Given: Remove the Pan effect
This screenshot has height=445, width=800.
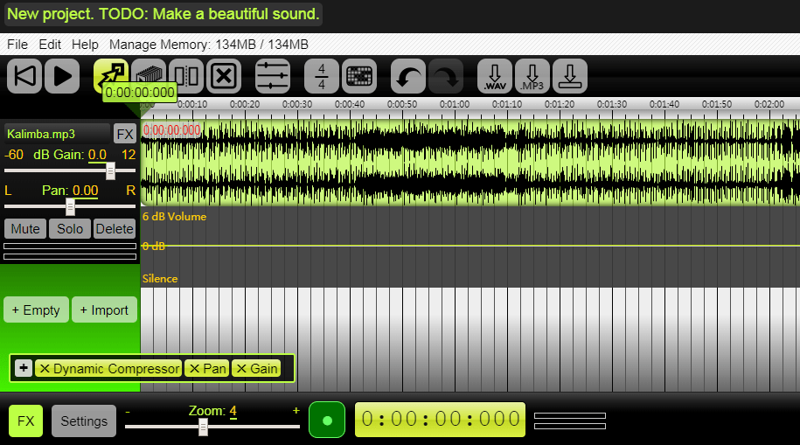Looking at the screenshot, I should point(194,368).
